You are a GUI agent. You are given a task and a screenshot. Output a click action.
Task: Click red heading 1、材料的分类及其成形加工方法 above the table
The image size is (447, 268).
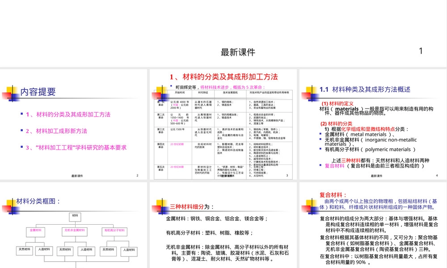(223, 77)
